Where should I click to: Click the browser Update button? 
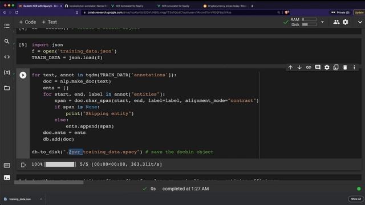(x=359, y=13)
